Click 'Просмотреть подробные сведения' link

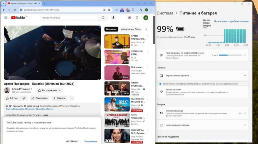[x=231, y=21]
